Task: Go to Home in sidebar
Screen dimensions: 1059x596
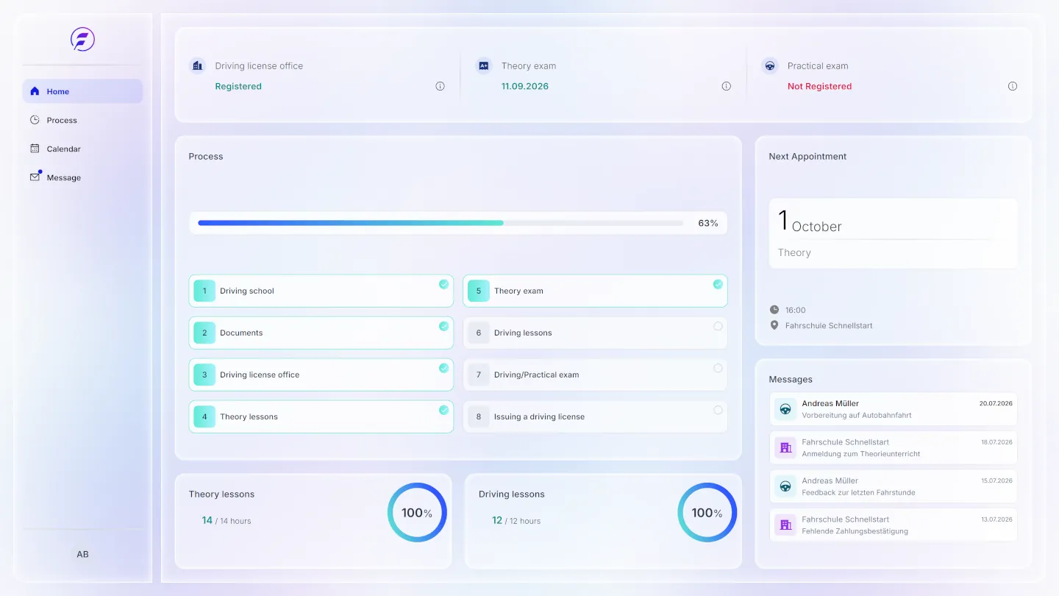Action: point(82,91)
